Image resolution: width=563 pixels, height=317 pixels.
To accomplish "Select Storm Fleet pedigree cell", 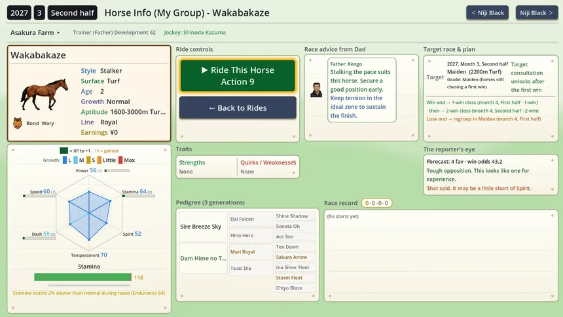I will pyautogui.click(x=295, y=278).
